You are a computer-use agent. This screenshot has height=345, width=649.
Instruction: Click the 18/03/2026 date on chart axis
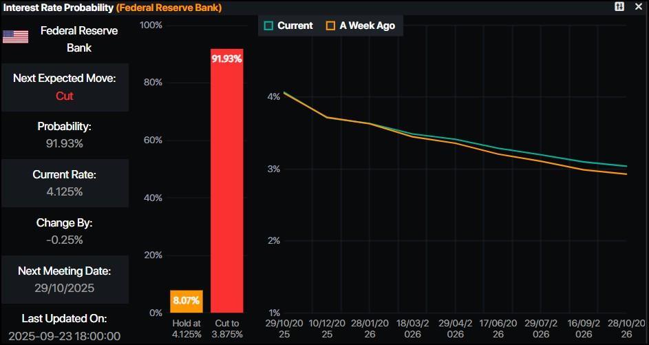tap(412, 328)
